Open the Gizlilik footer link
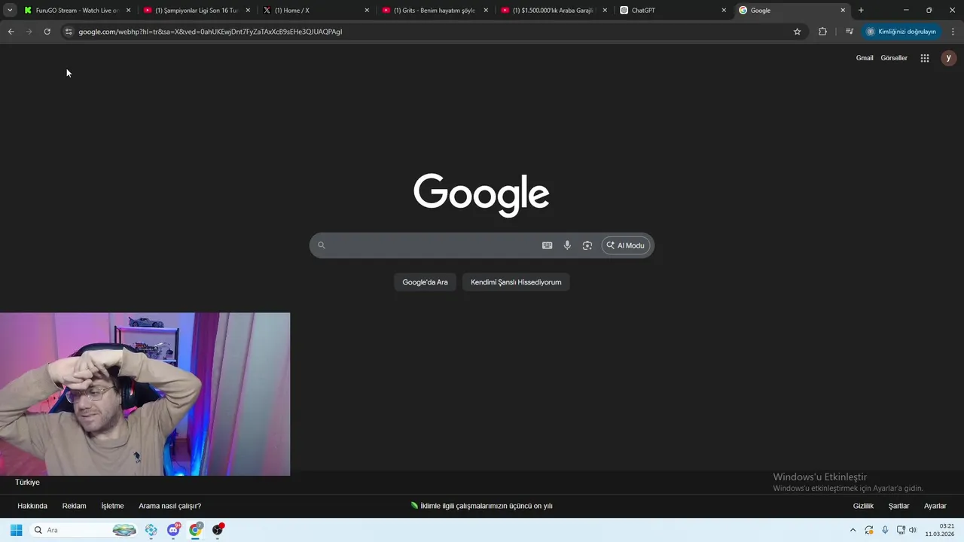The width and height of the screenshot is (964, 542). pyautogui.click(x=863, y=506)
